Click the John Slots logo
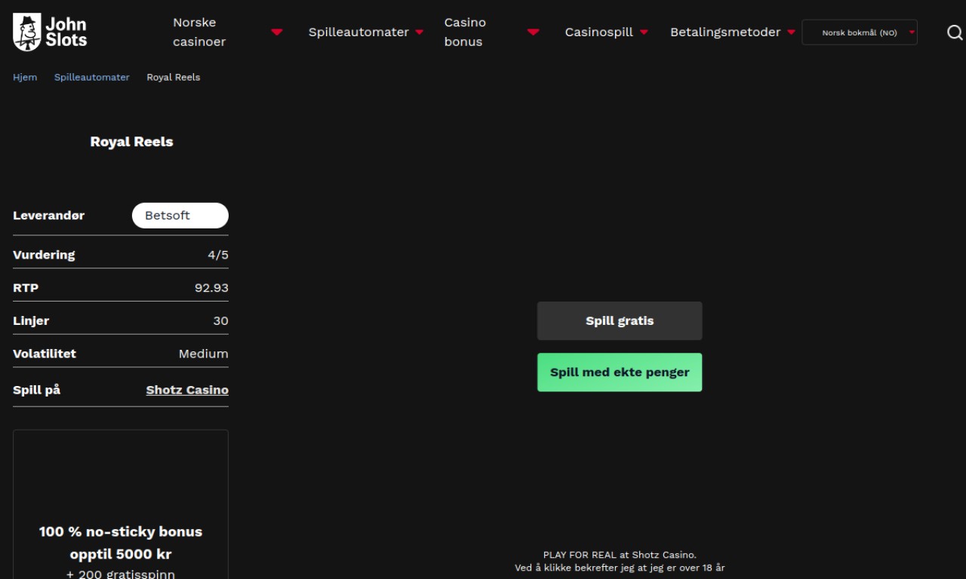The height and width of the screenshot is (579, 966). coord(50,32)
